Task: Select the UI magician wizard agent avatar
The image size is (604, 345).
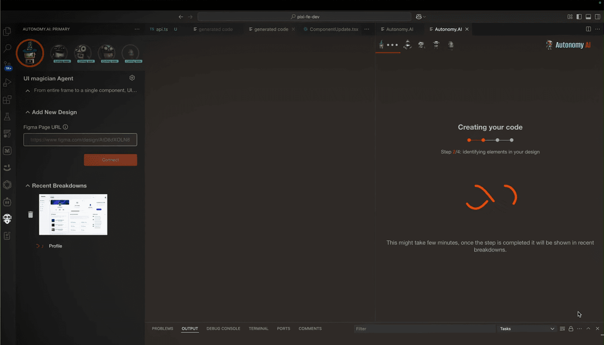Action: [30, 53]
